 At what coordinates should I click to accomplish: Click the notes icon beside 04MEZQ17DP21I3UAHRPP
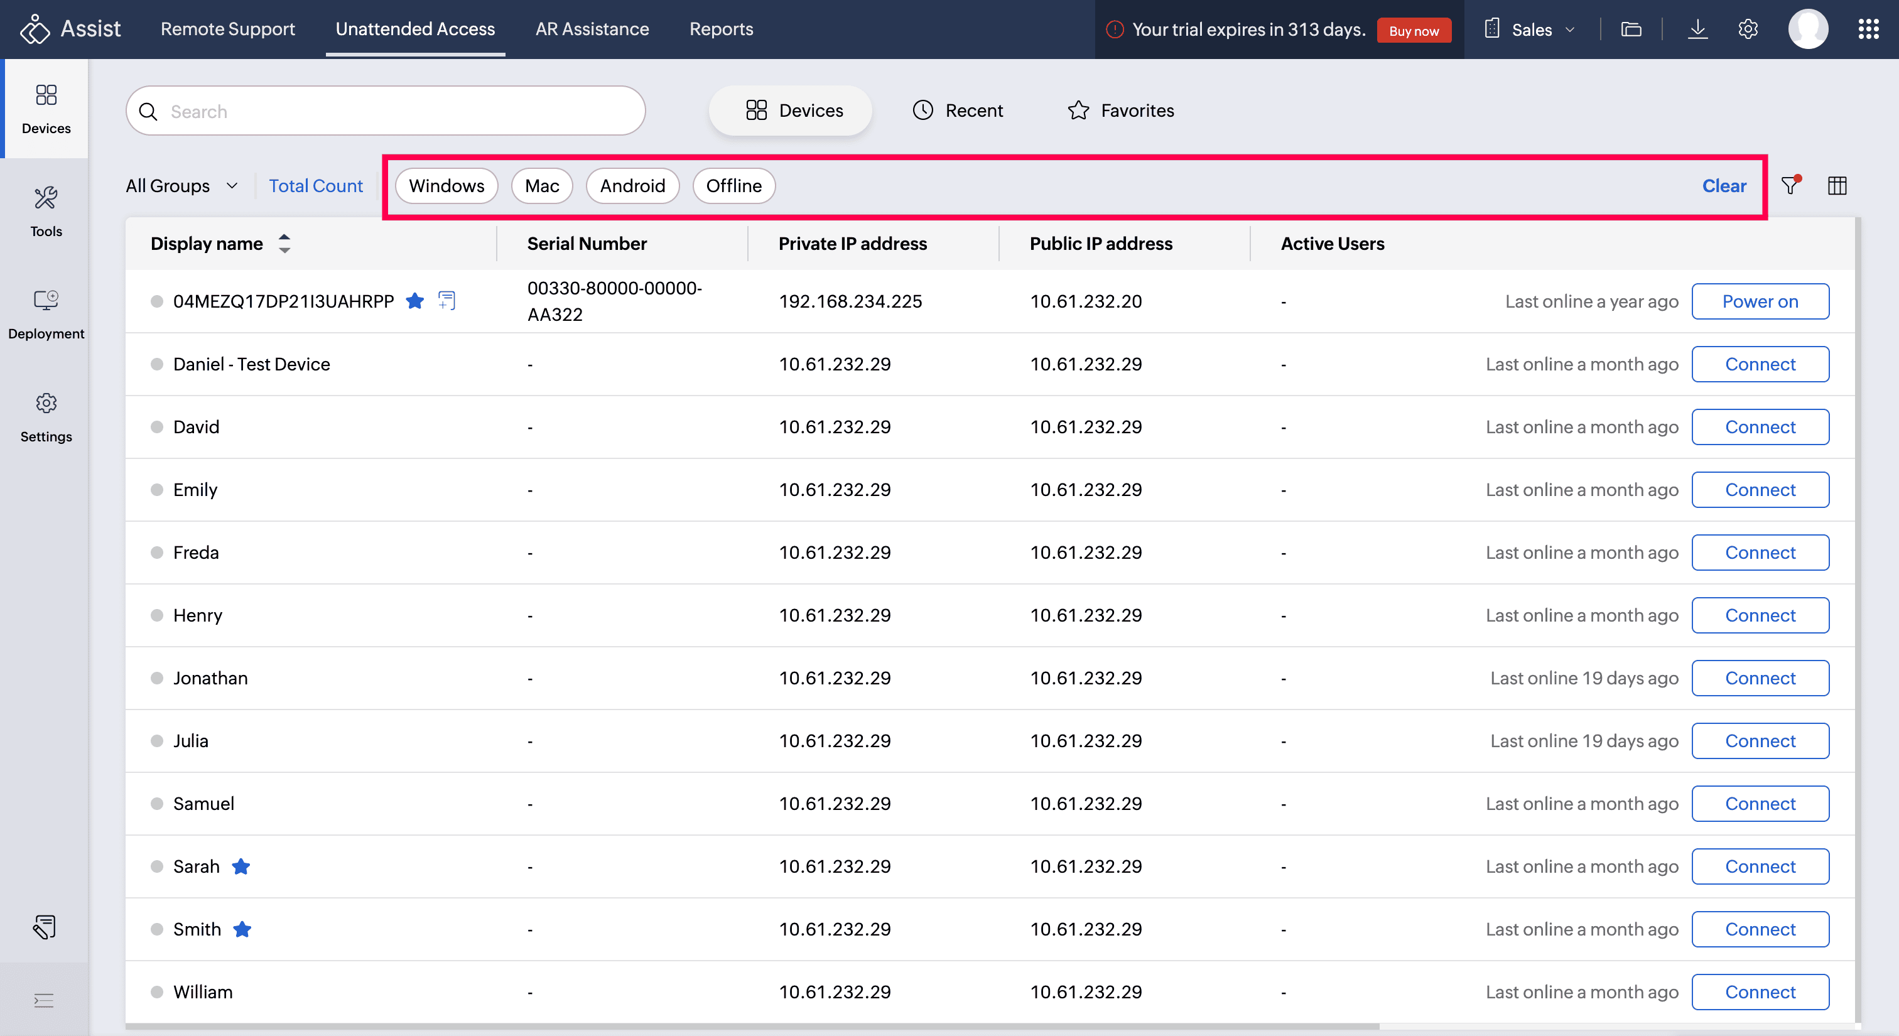(x=446, y=301)
